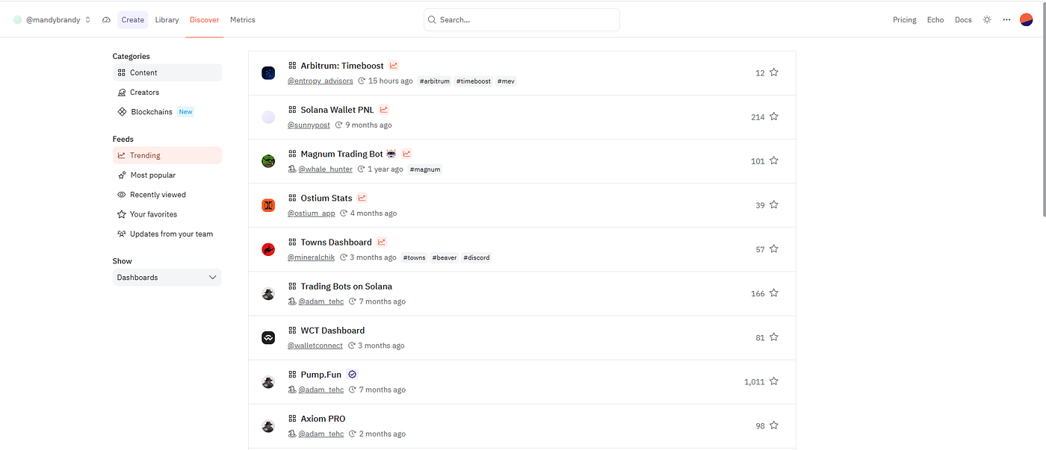
Task: Click the WalletConnect logo avatar
Action: click(268, 337)
